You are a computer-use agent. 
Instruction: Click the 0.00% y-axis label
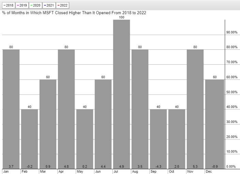(x=231, y=167)
